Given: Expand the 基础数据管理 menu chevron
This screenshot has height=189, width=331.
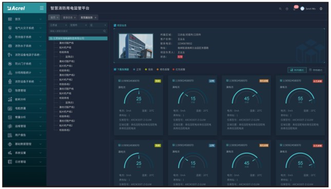Looking at the screenshot, I should click(x=41, y=144).
